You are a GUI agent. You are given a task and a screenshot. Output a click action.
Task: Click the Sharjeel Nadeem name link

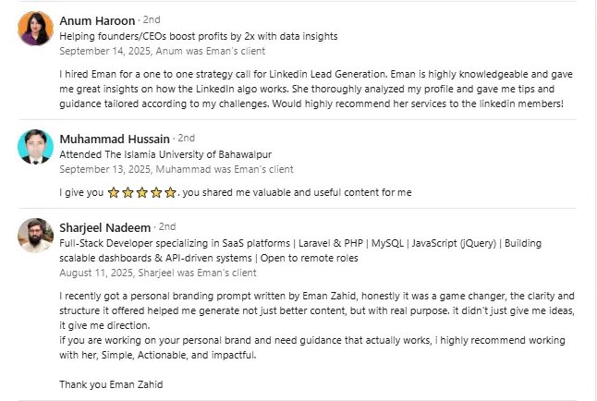(x=105, y=226)
